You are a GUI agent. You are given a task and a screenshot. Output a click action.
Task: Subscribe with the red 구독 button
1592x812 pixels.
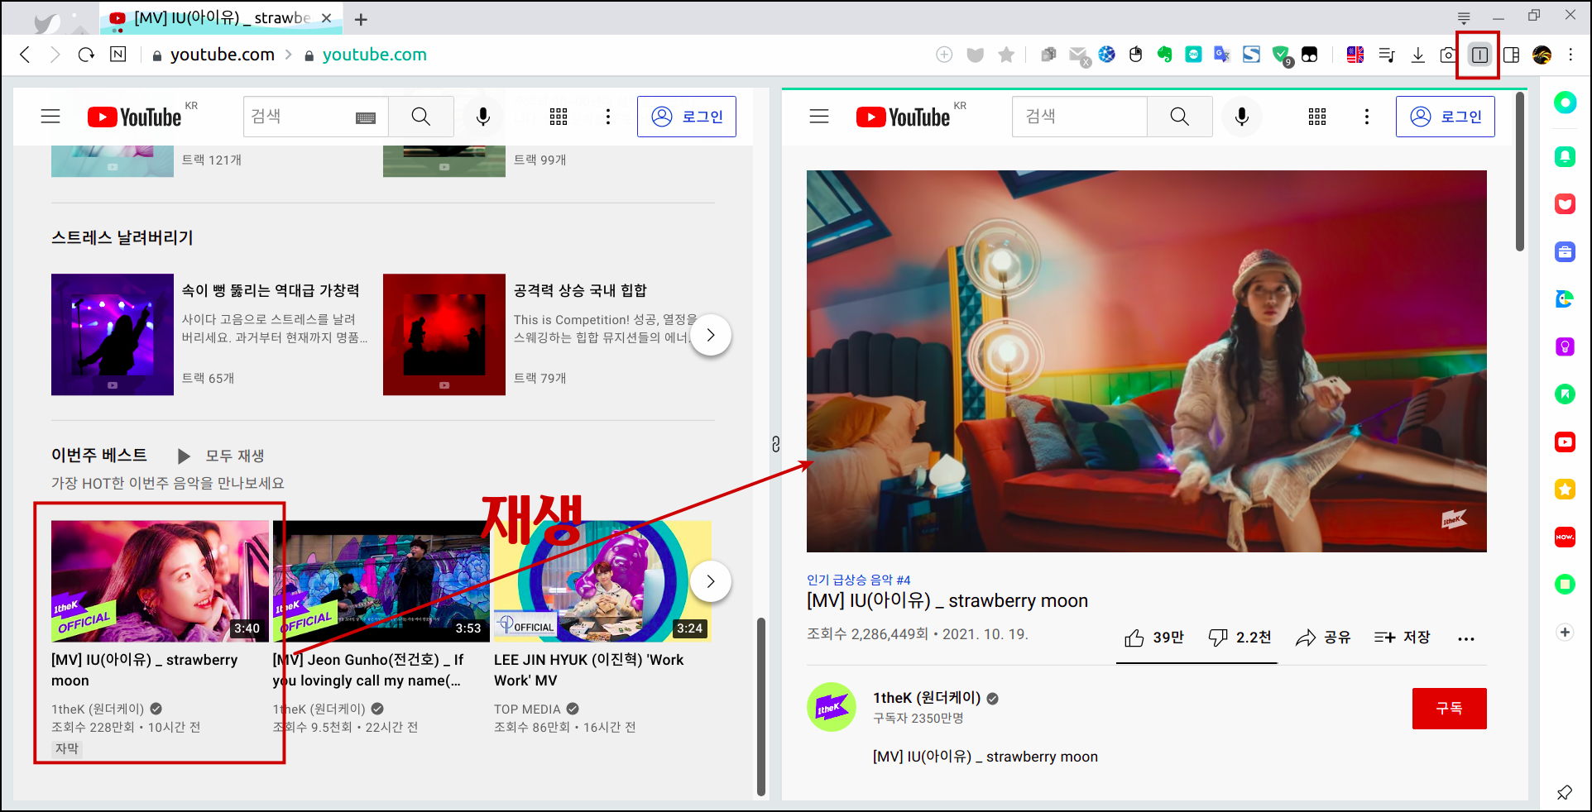pyautogui.click(x=1450, y=709)
